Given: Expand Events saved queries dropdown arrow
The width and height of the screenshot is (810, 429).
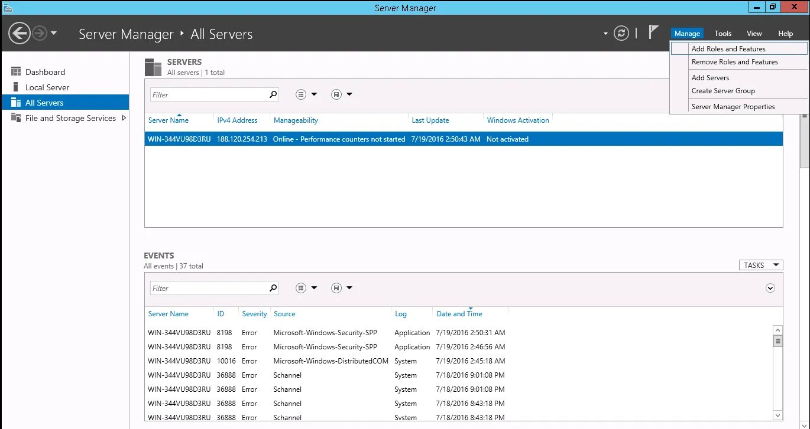Looking at the screenshot, I should (349, 288).
